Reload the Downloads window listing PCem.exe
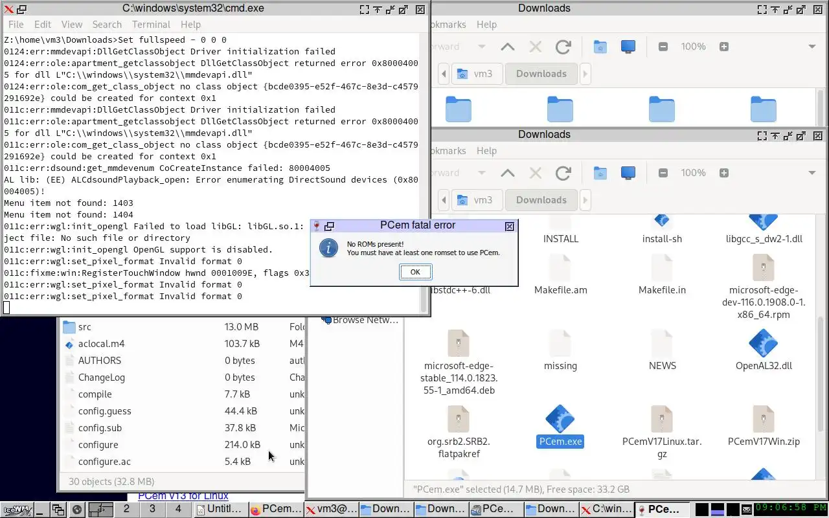The image size is (829, 518). [563, 173]
